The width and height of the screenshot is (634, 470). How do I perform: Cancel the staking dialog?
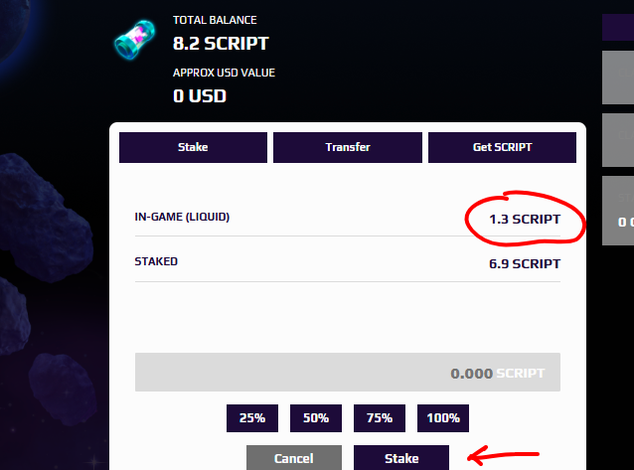click(x=294, y=458)
